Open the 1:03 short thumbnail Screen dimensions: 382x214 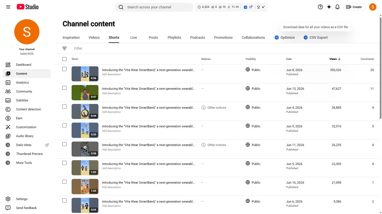[x=85, y=186]
